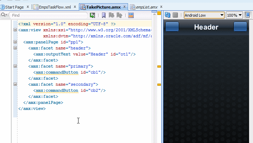
Task: Switch to the empList.amx tab
Action: [x=147, y=7]
